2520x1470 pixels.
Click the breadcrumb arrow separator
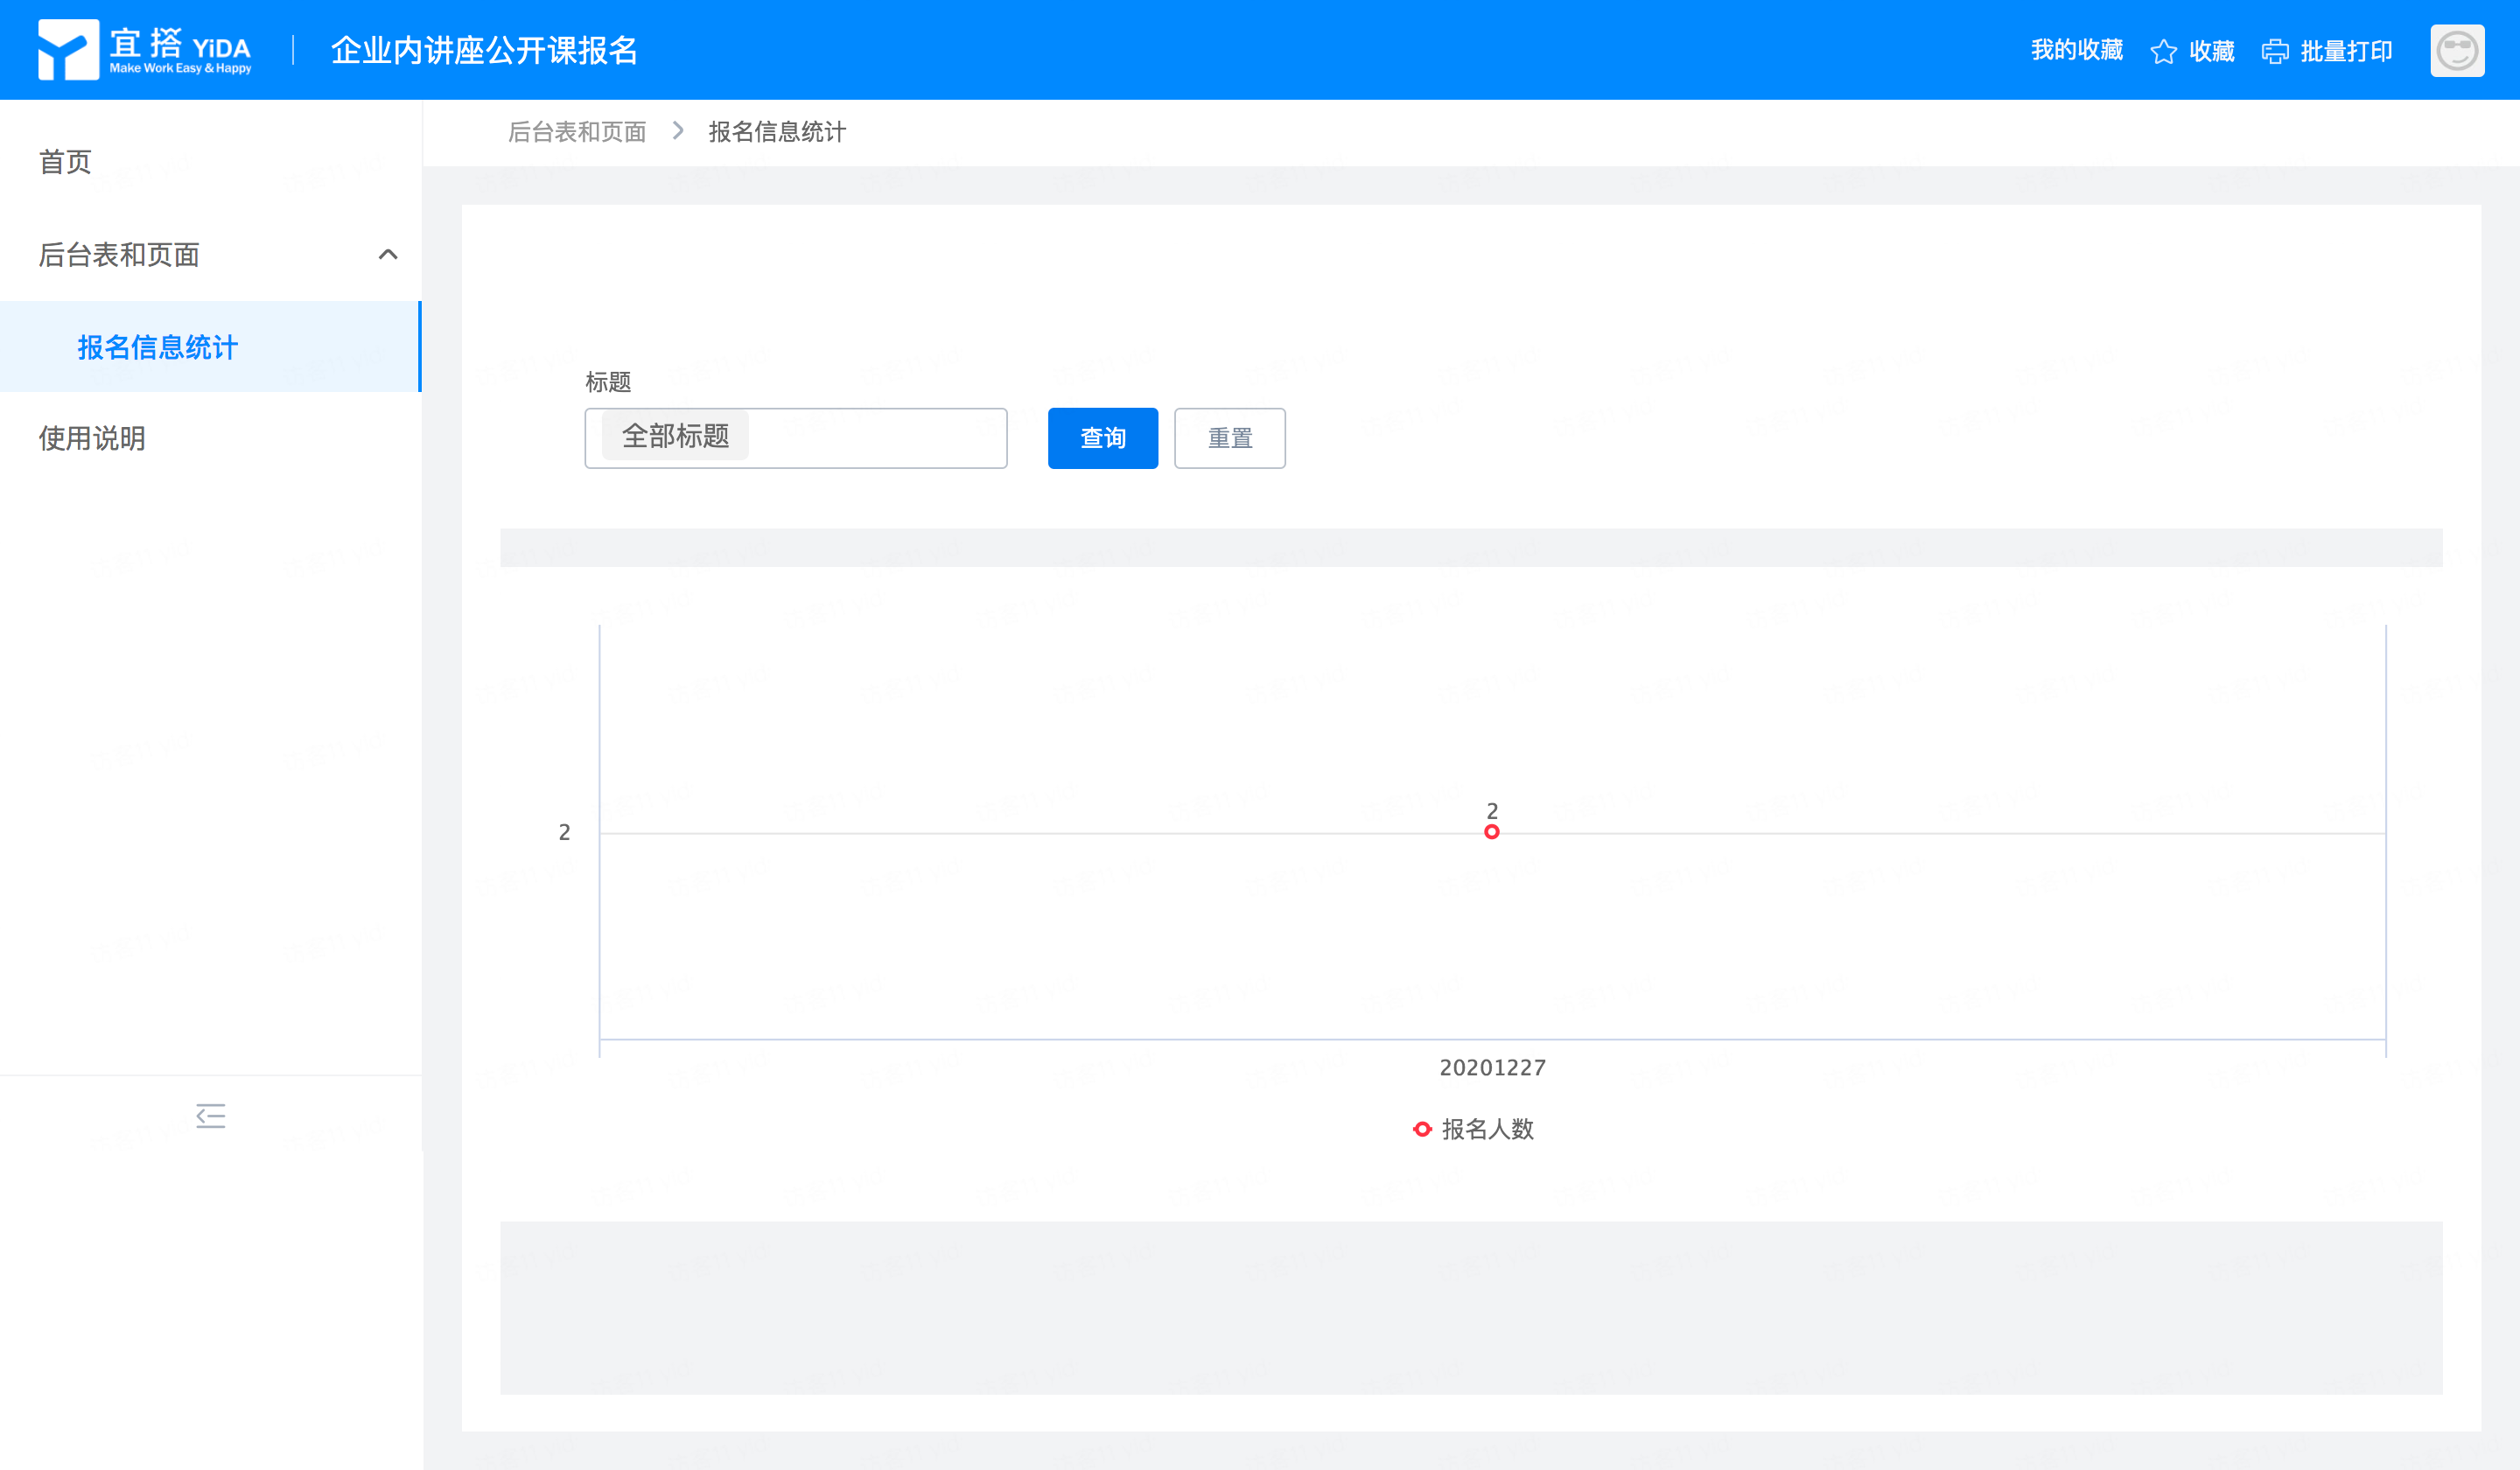point(678,131)
